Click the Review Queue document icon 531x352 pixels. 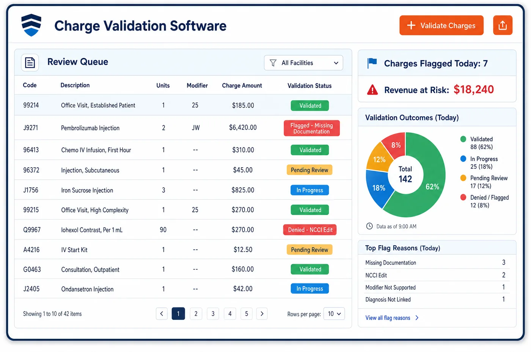(x=30, y=62)
